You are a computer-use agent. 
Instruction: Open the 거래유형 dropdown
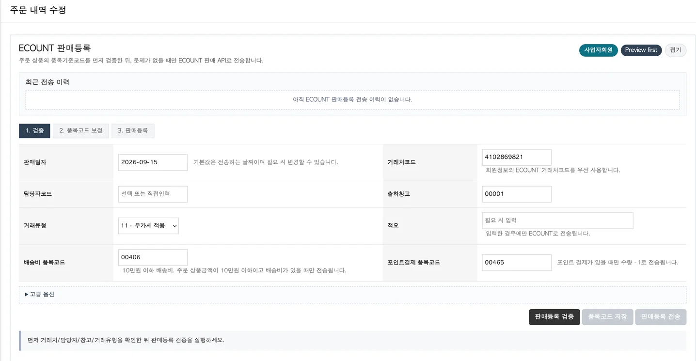pyautogui.click(x=148, y=226)
